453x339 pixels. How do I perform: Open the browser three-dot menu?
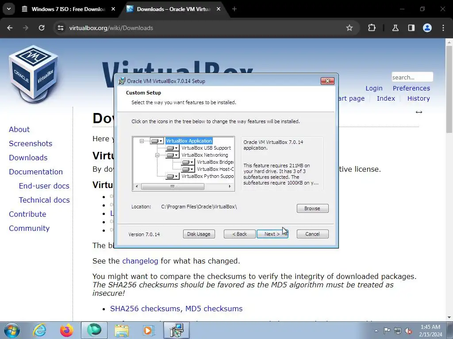click(x=443, y=28)
